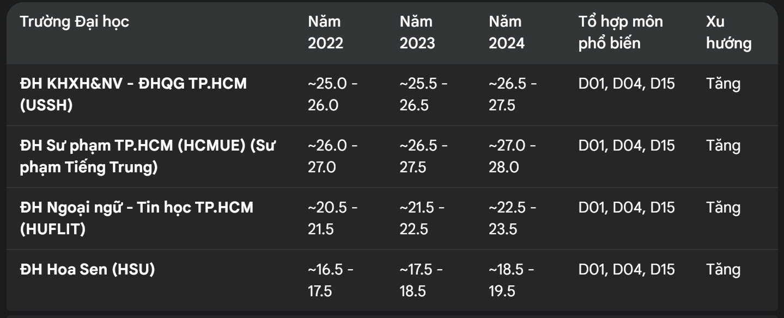Viewport: 784px width, 318px height.
Task: Select "D01, D04, D15" in the HUFLIT row
Action: (x=627, y=208)
